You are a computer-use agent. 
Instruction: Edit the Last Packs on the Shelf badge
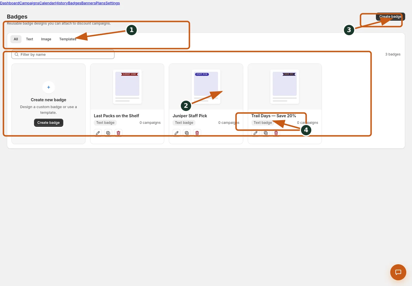click(98, 133)
